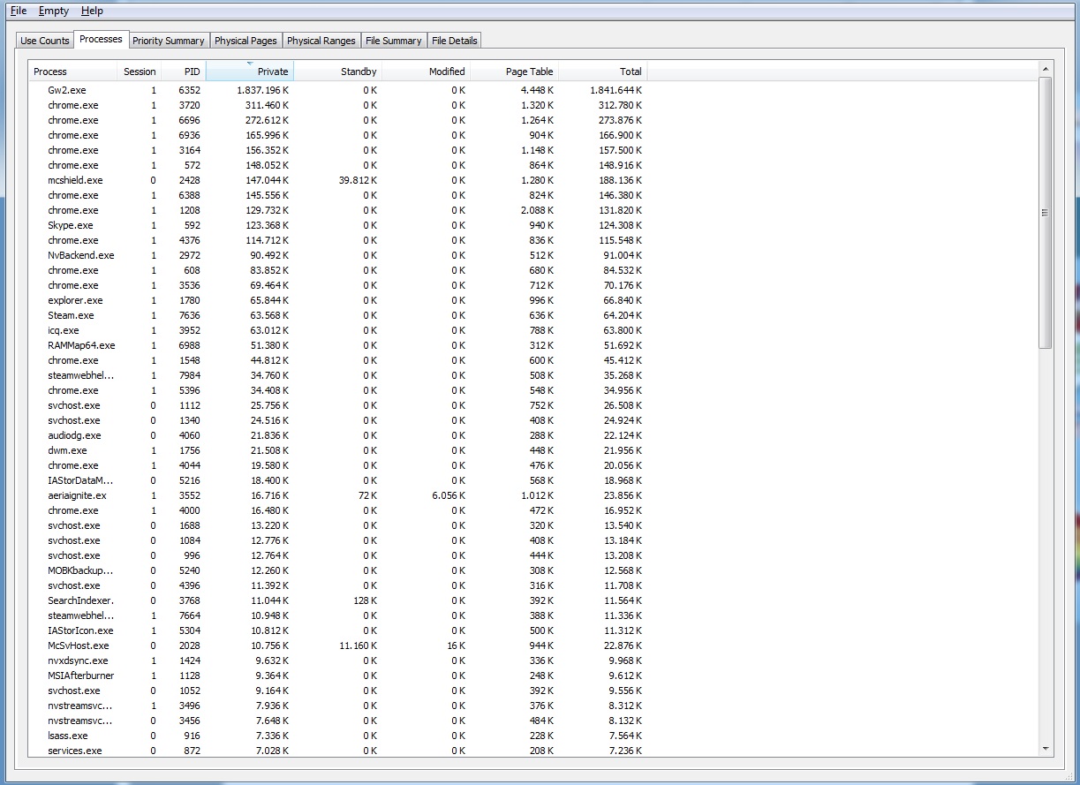1080x785 pixels.
Task: Sort by the Modified column header
Action: pos(426,72)
